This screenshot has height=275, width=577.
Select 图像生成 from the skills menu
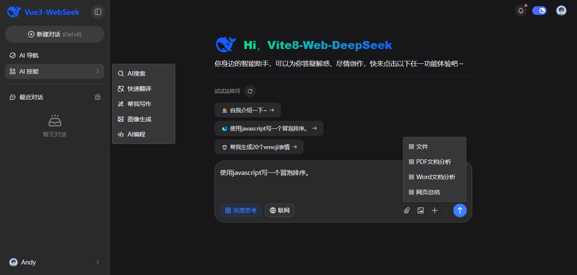click(144, 119)
